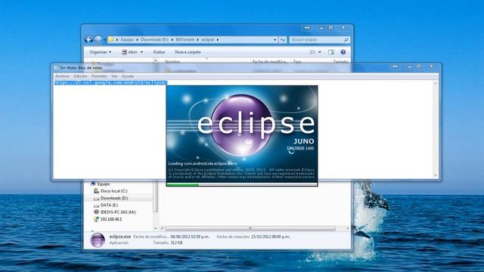Open the Archivo menu in Notepad

pos(62,76)
